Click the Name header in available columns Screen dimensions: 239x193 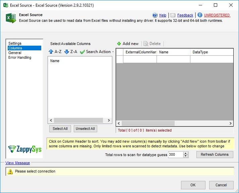click(x=55, y=61)
